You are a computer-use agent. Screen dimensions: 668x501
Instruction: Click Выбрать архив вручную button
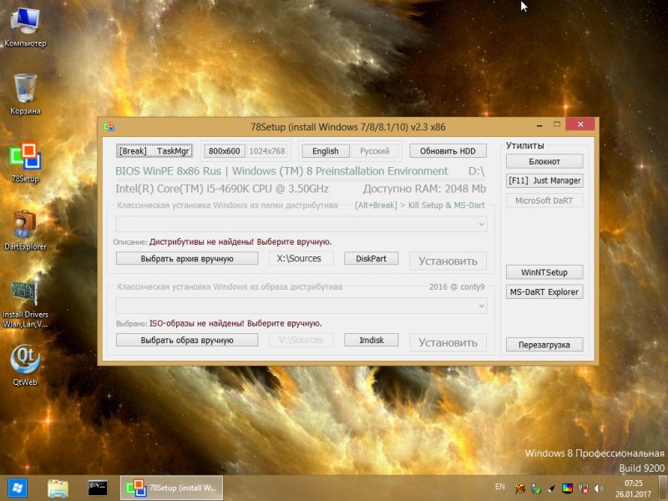tap(187, 259)
